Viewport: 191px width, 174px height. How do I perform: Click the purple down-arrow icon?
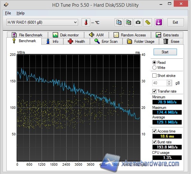[x=159, y=22]
